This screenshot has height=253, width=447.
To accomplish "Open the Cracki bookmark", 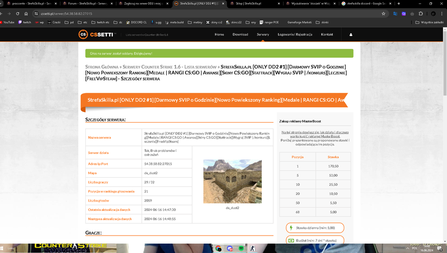I will tap(54, 22).
